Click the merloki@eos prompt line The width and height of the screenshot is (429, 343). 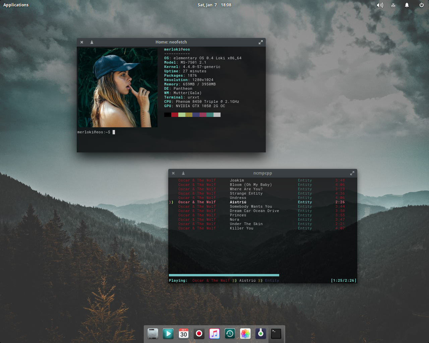pyautogui.click(x=96, y=132)
